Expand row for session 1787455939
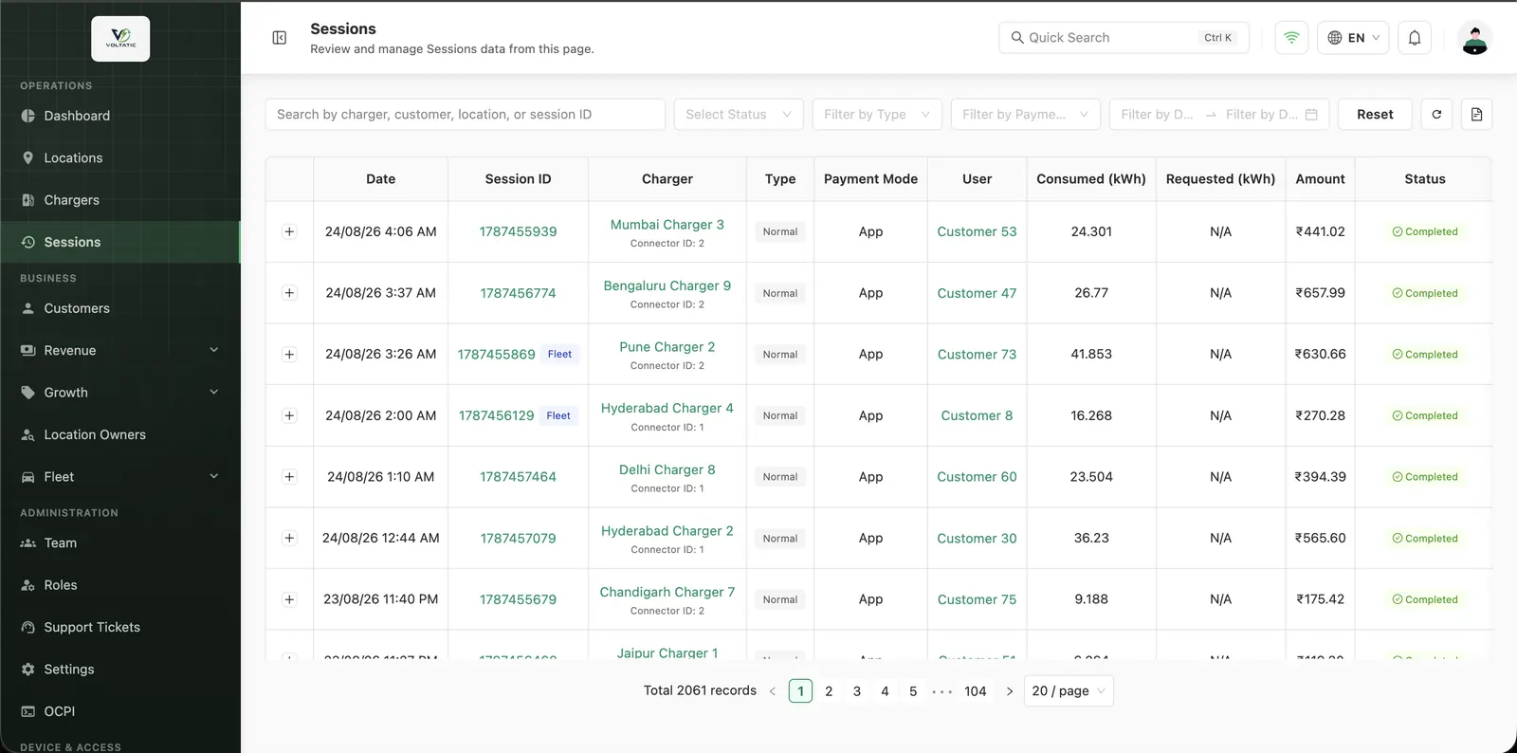Viewport: 1517px width, 753px height. click(289, 231)
